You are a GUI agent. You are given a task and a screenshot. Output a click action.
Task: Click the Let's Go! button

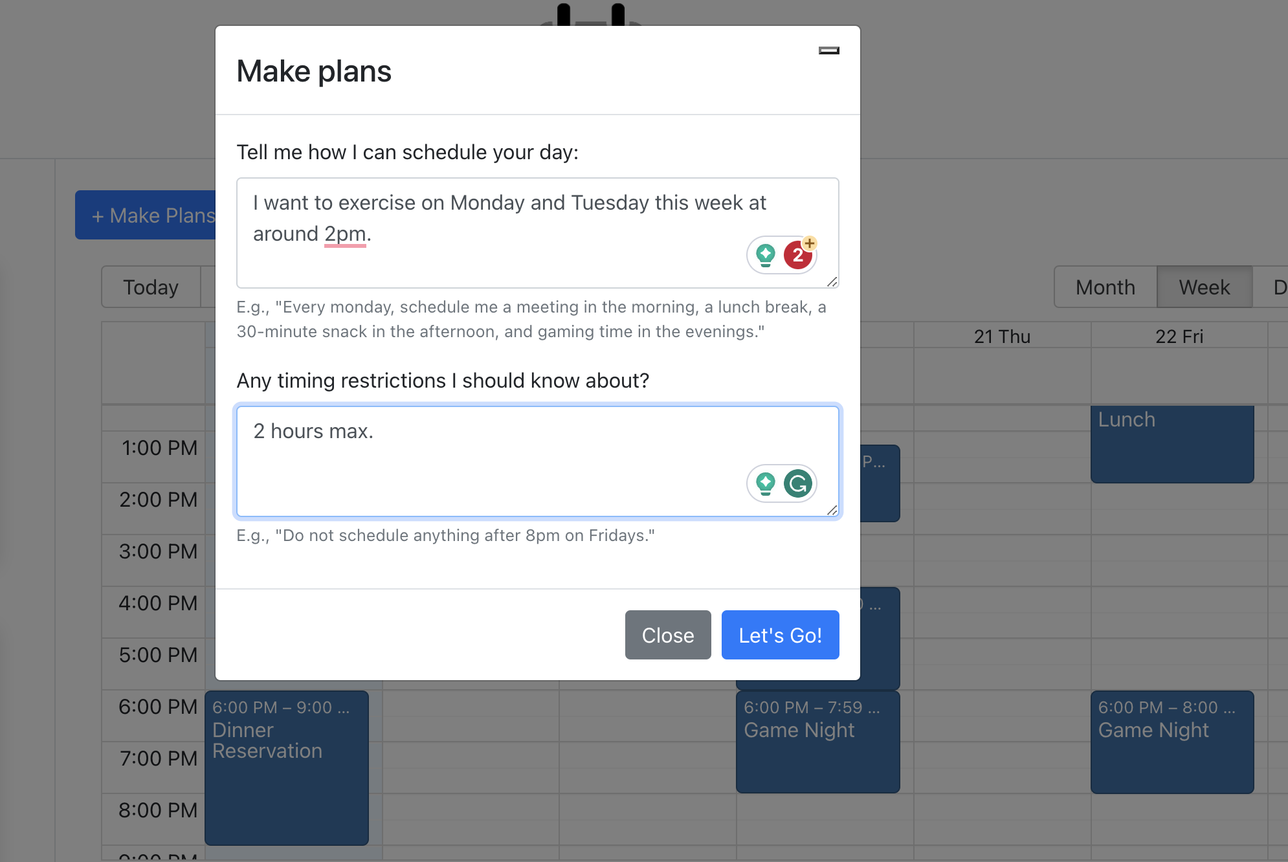tap(780, 635)
